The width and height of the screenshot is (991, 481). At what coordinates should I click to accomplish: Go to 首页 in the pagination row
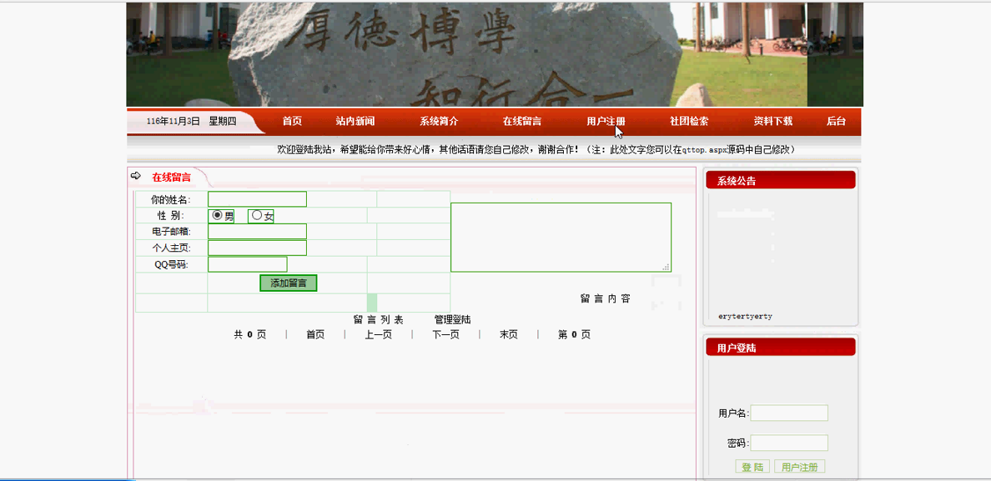[x=315, y=334]
